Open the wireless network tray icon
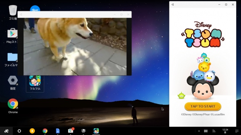 [x=214, y=131]
